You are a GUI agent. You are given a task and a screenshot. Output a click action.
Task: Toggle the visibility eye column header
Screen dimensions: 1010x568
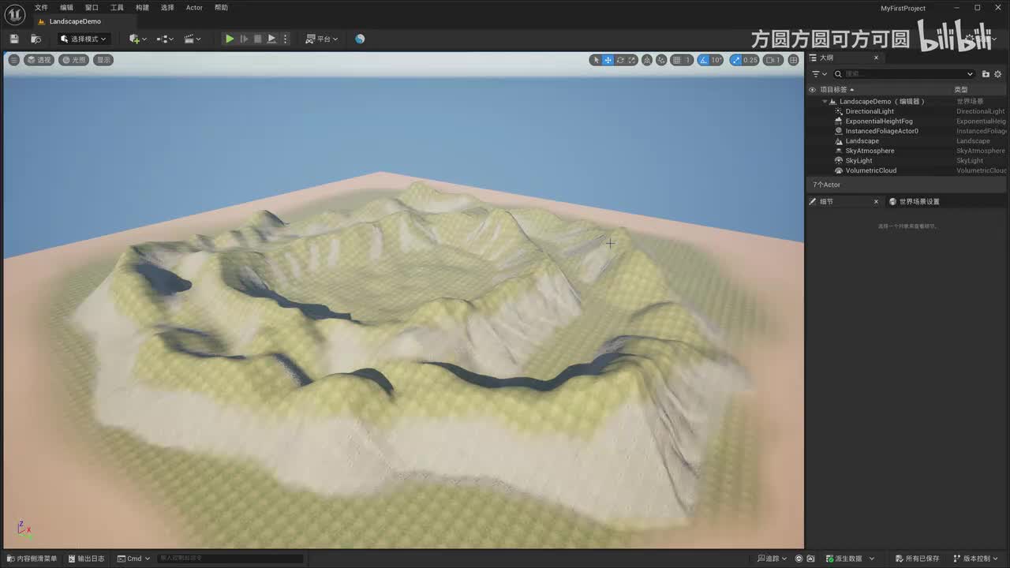812,90
